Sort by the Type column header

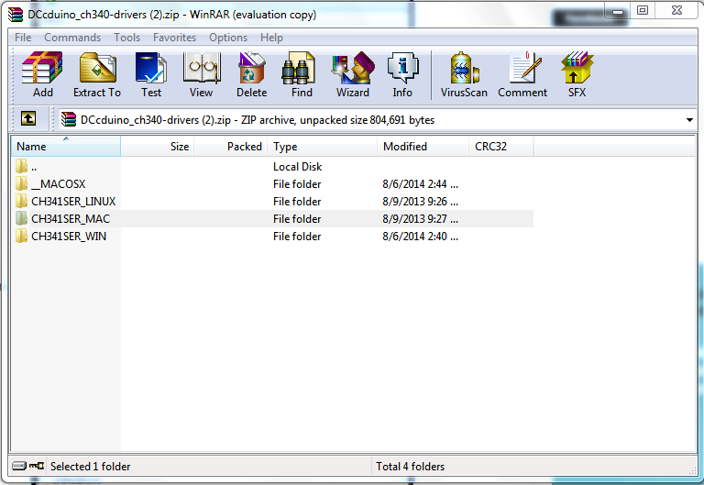(323, 147)
